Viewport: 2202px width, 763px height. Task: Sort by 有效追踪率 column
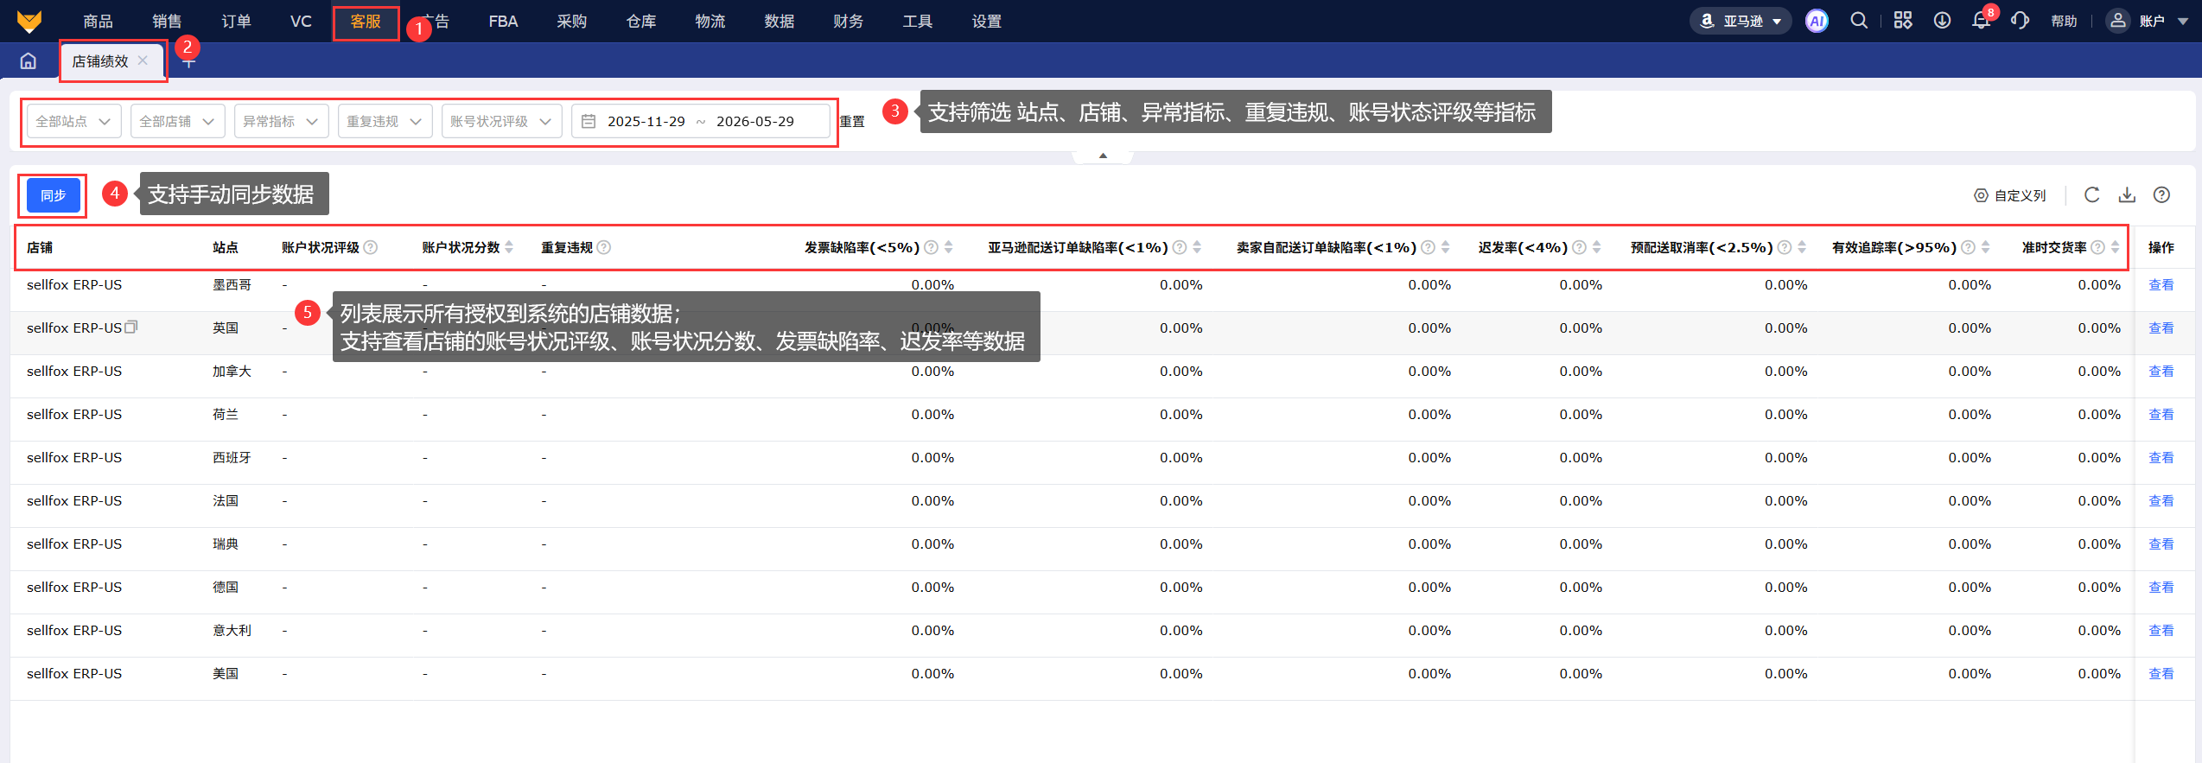tap(1986, 247)
